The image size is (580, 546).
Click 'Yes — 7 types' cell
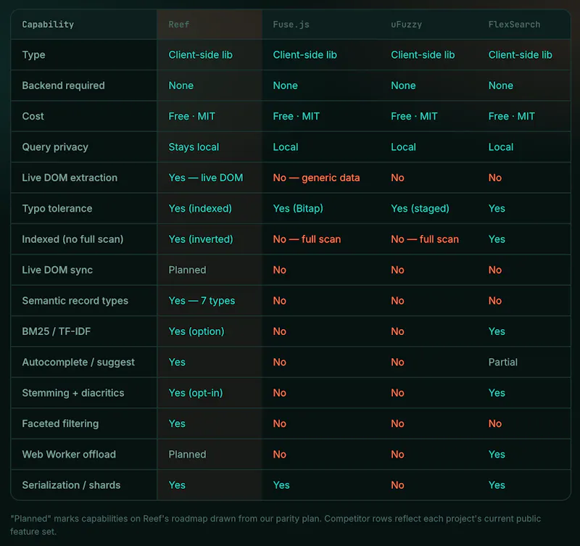click(202, 300)
